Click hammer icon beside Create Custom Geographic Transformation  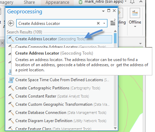coord(11,104)
